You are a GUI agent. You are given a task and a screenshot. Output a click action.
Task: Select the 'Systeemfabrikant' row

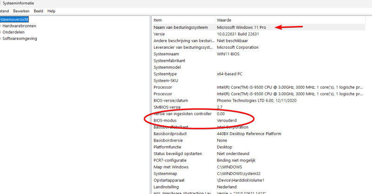[169, 61]
